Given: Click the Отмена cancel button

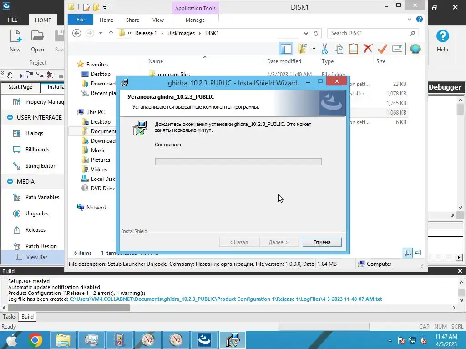Looking at the screenshot, I should click(x=322, y=242).
